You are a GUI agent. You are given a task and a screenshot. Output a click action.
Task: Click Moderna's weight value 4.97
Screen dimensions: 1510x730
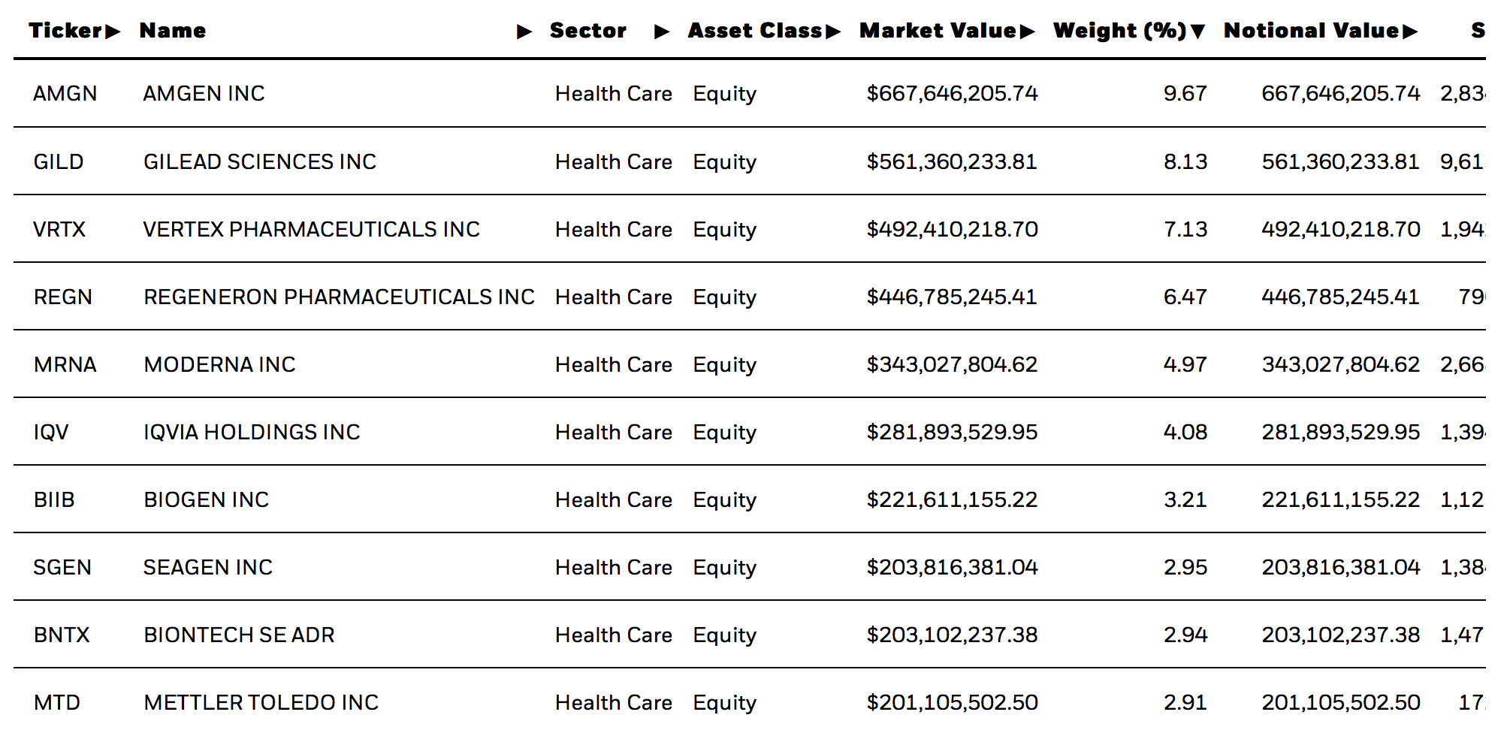tap(1185, 365)
